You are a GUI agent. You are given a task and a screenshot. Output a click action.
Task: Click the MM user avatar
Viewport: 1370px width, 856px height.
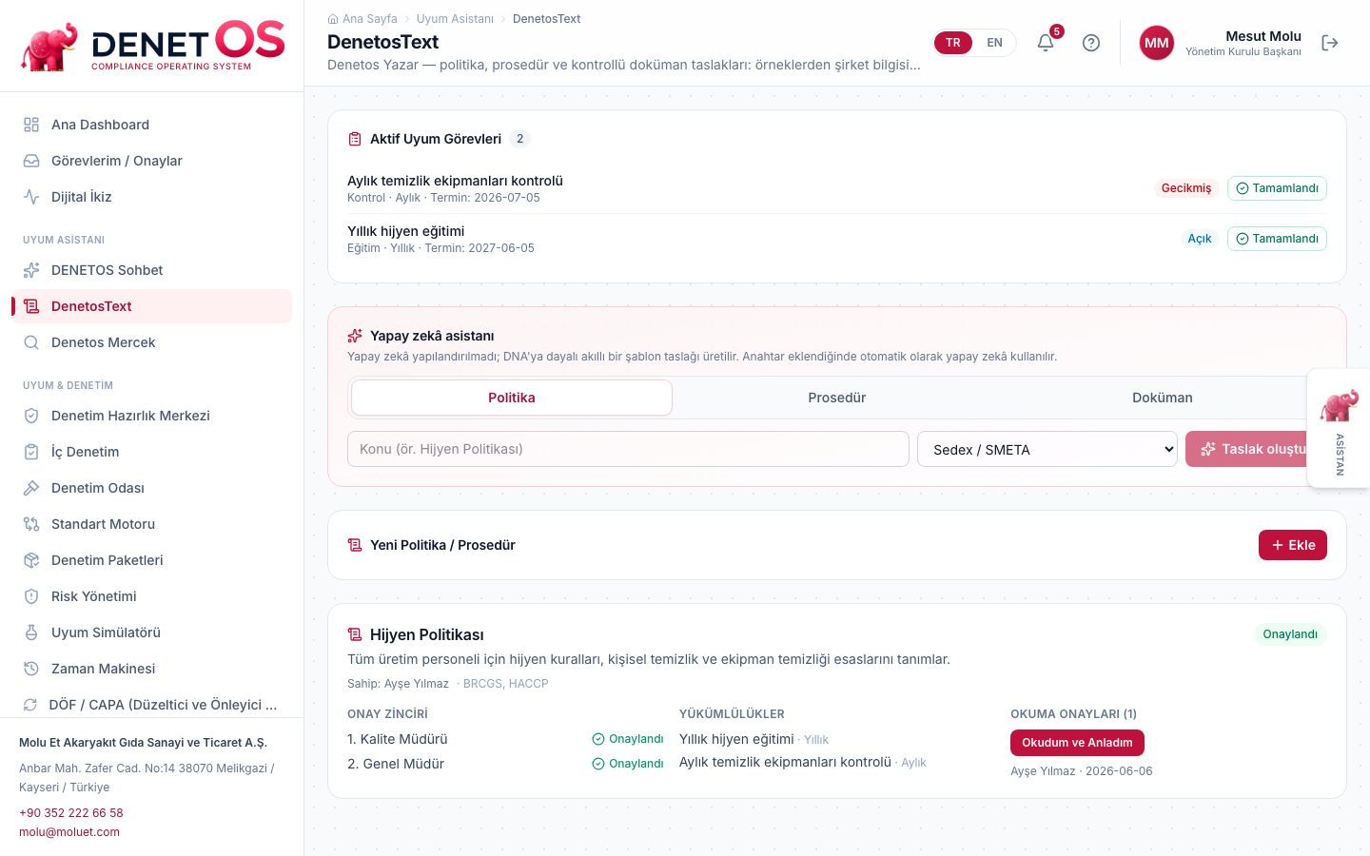(1157, 43)
